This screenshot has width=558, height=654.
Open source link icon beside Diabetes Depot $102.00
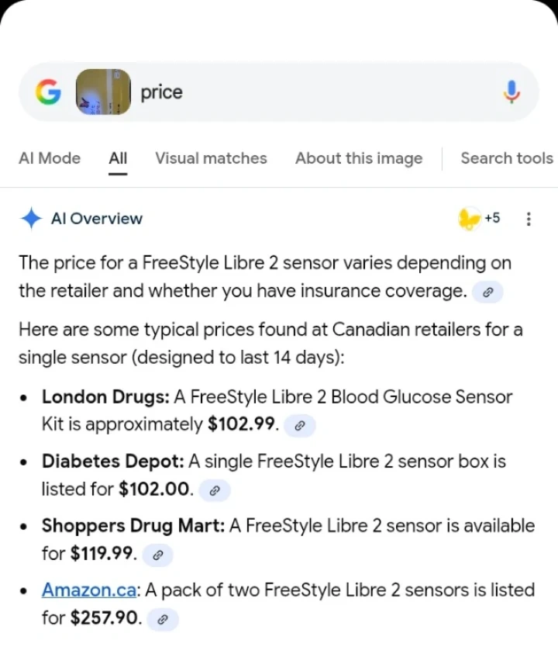click(215, 490)
